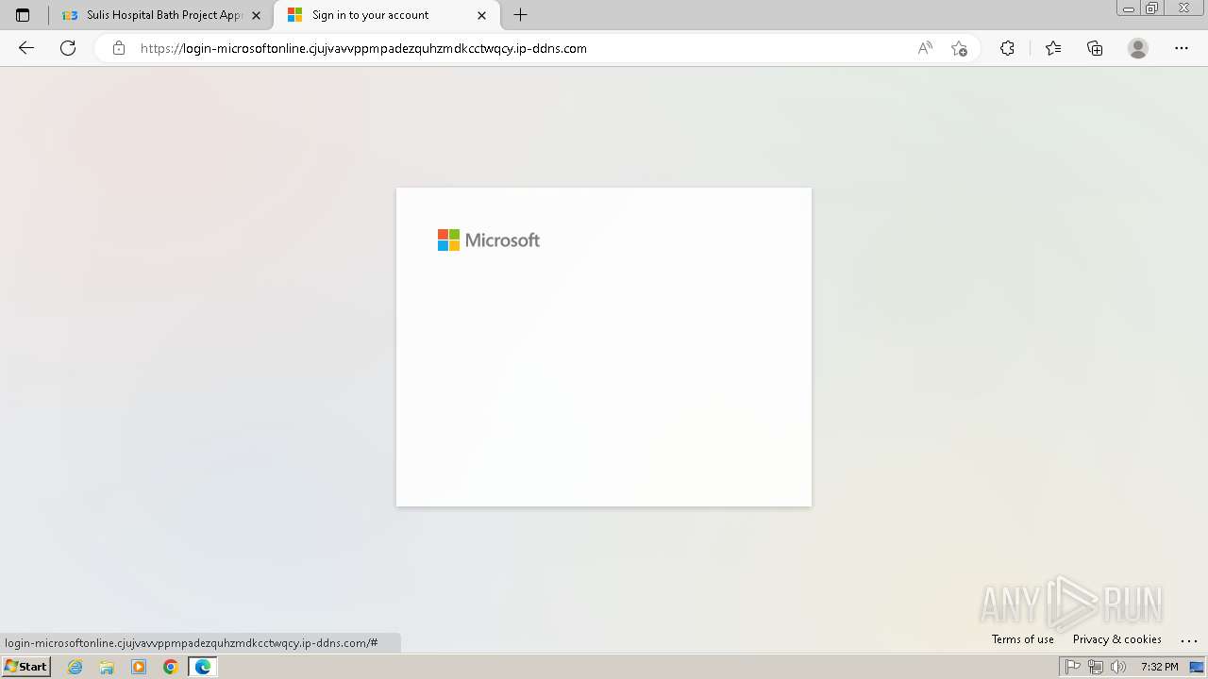1208x679 pixels.
Task: Open the Terms of use link
Action: [1022, 639]
